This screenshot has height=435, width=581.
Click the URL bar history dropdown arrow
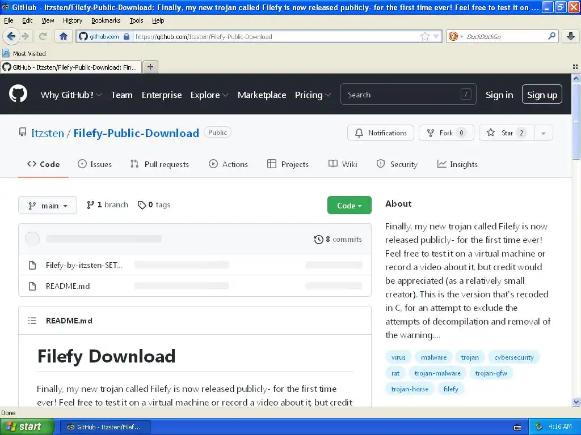436,36
